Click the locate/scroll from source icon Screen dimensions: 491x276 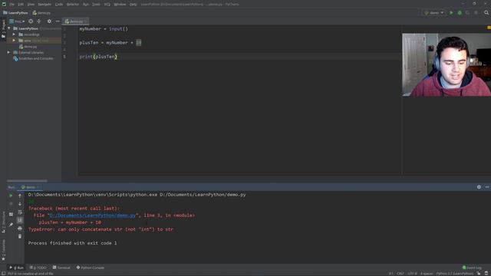point(31,21)
